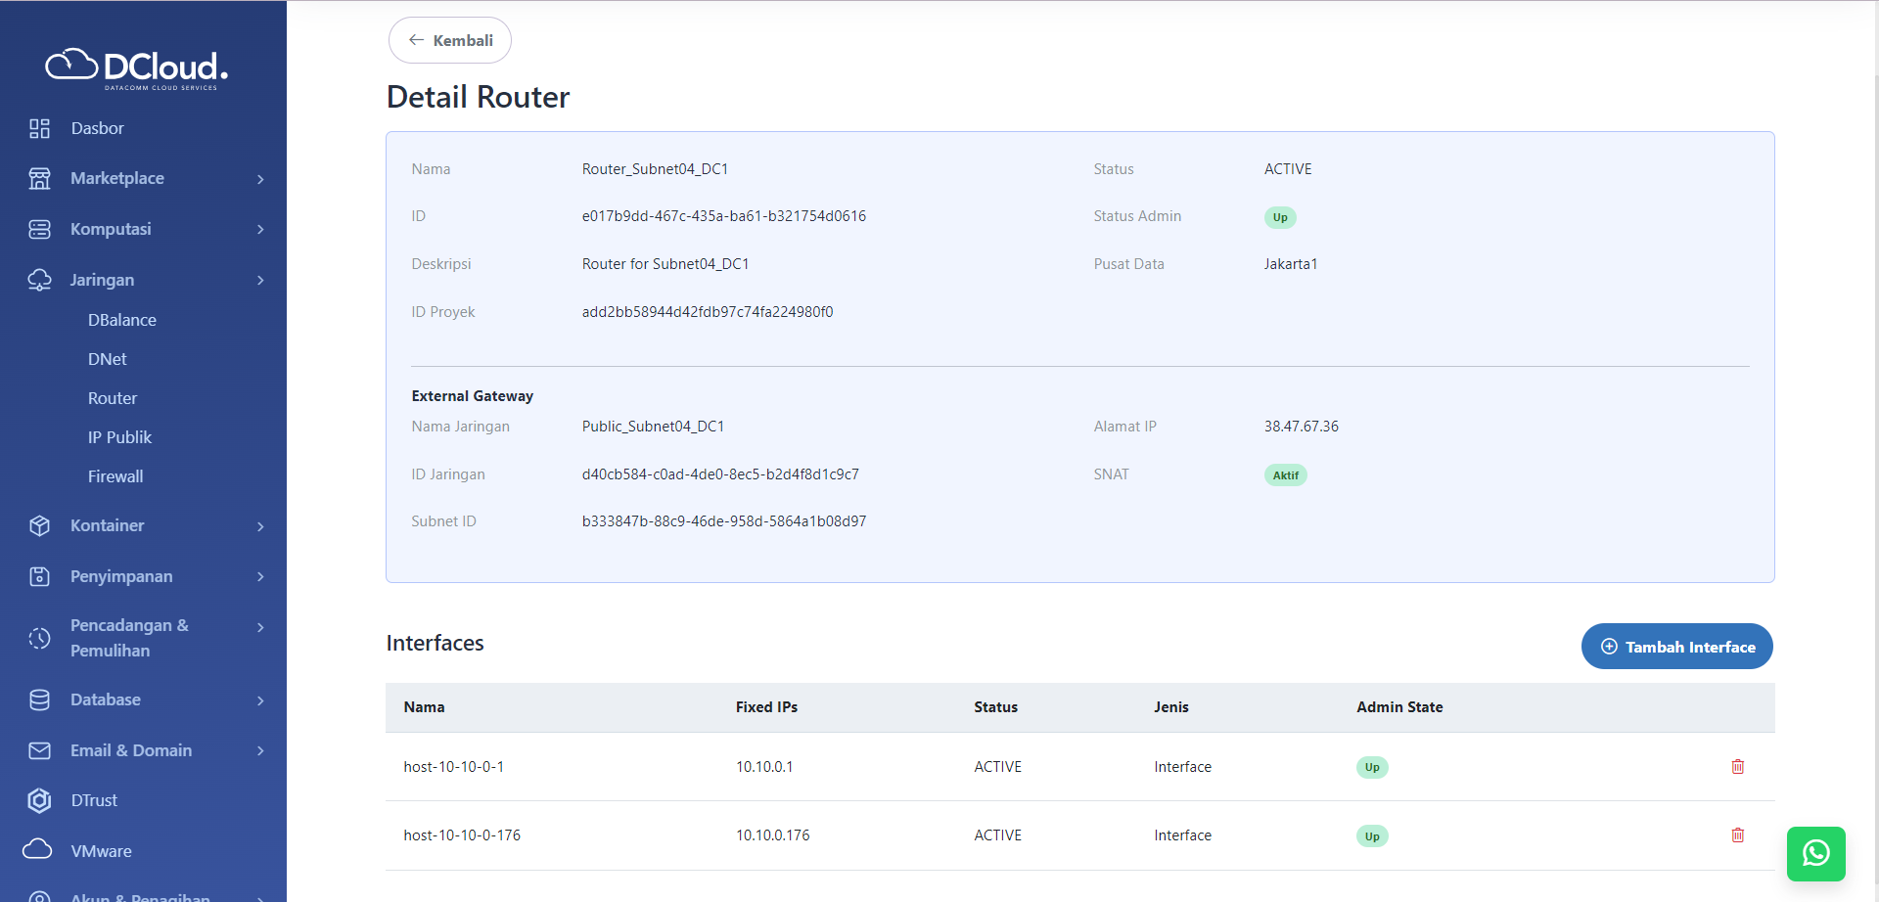Click the DCloud logo
This screenshot has height=902, width=1879.
(136, 68)
